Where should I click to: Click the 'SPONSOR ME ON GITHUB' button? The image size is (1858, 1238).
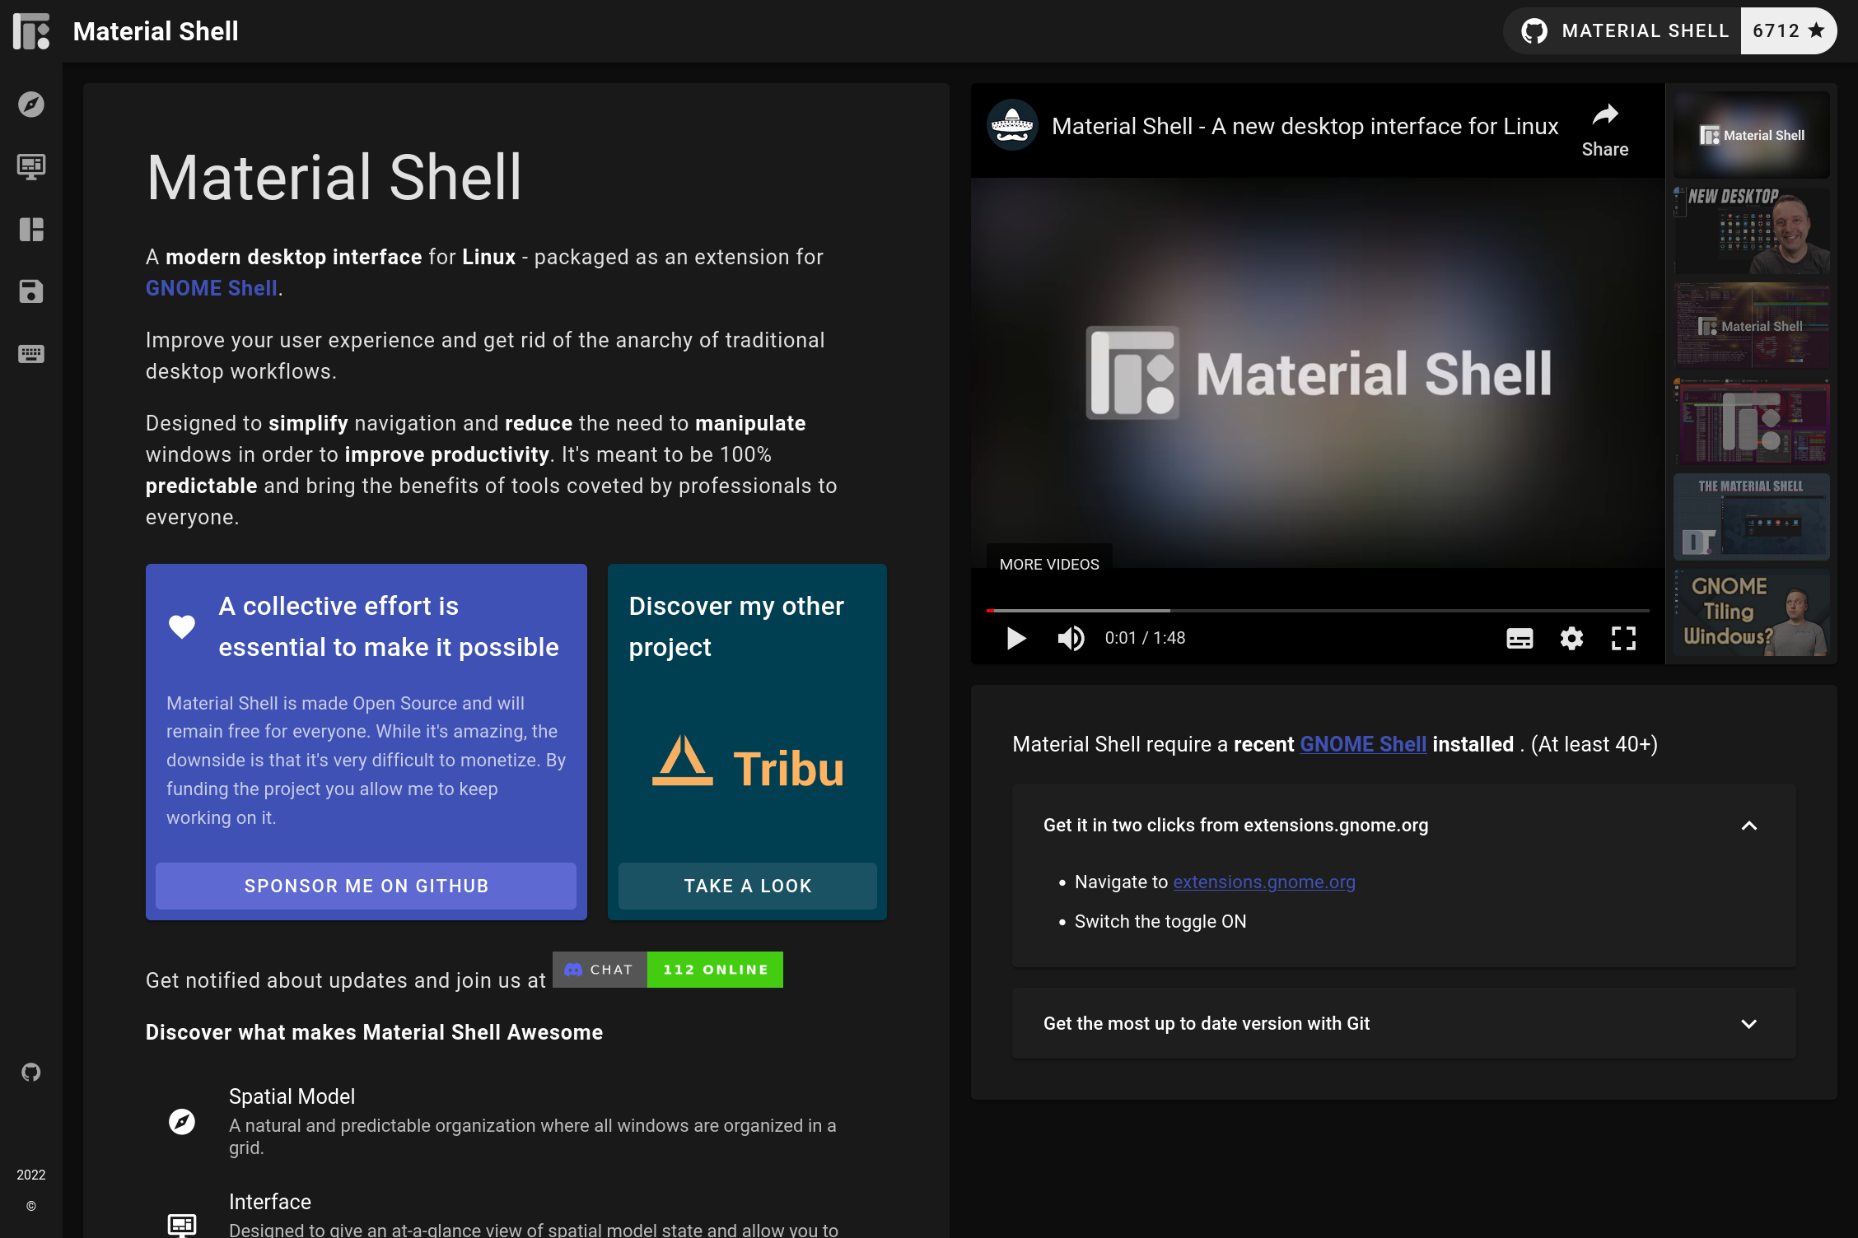(x=365, y=886)
